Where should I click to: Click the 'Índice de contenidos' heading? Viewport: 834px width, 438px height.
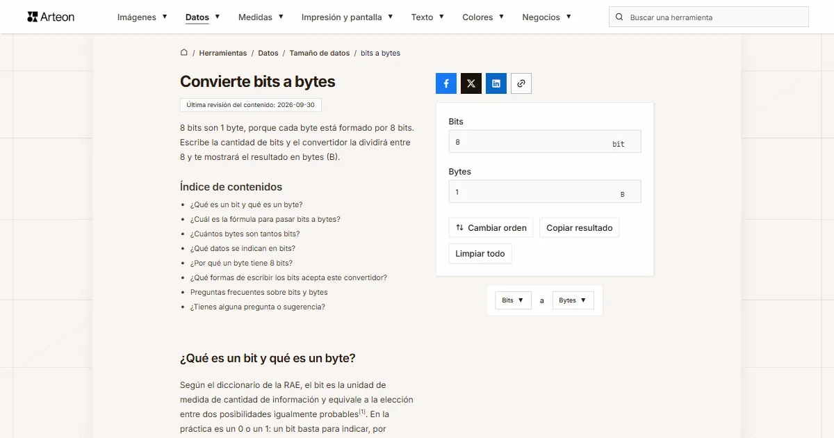pyautogui.click(x=231, y=186)
